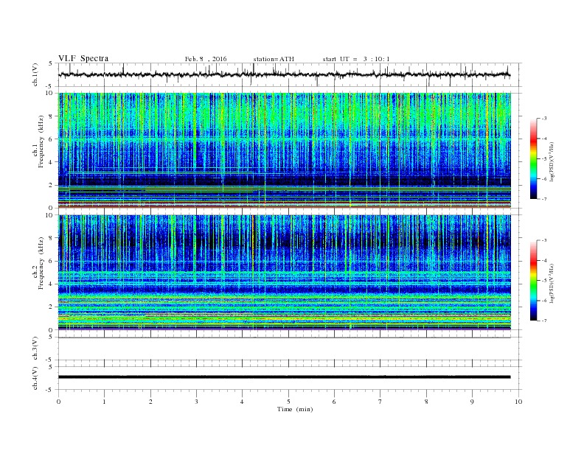Image resolution: width=584 pixels, height=451 pixels.
Task: Click time-axis tick label "1"
Action: click(104, 402)
